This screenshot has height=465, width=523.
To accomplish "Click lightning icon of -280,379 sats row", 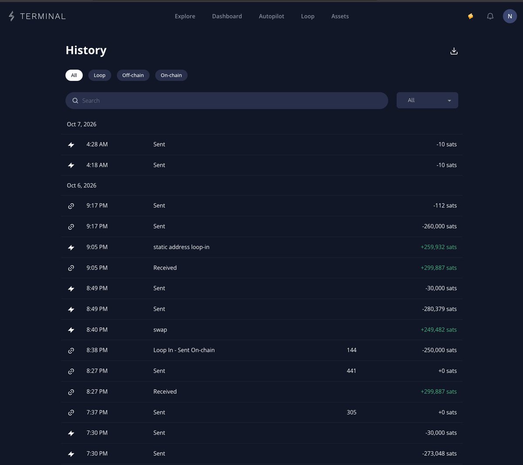I will point(71,310).
